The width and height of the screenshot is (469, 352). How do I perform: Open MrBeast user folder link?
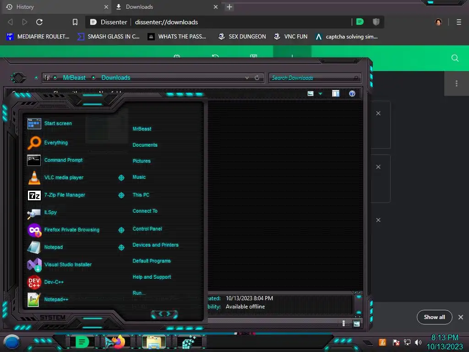(142, 129)
